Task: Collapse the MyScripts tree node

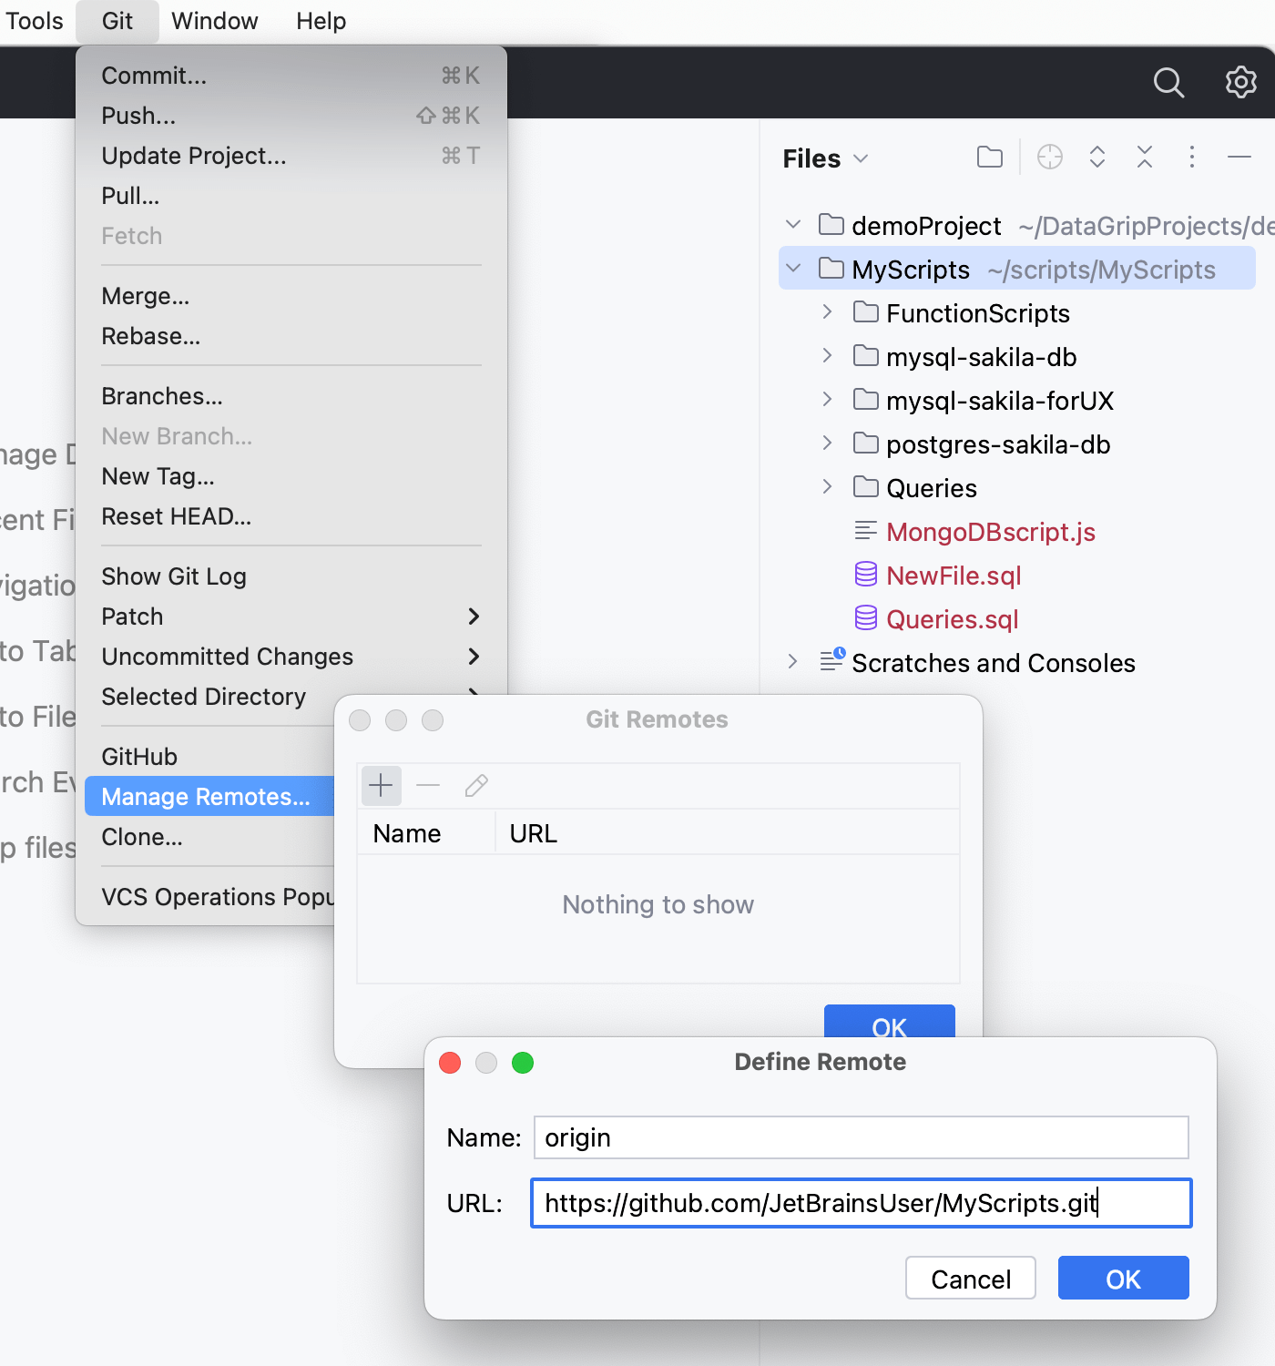Action: point(792,268)
